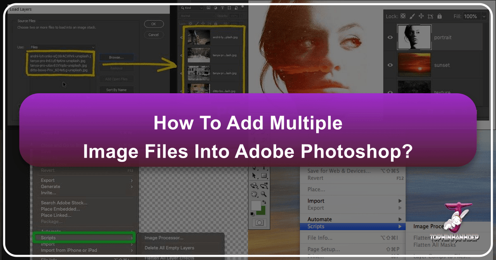Screen dimensions: 496x260
Task: Reset to default colors icon
Action: pos(253,214)
